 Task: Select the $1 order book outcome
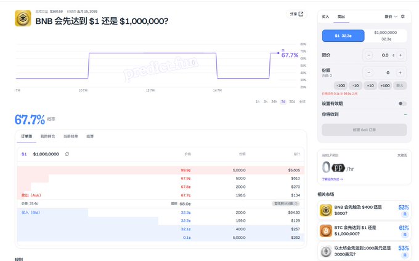24,154
